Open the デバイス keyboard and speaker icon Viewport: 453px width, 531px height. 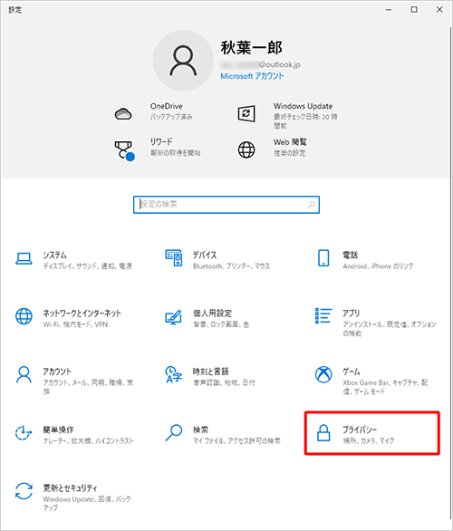(174, 258)
